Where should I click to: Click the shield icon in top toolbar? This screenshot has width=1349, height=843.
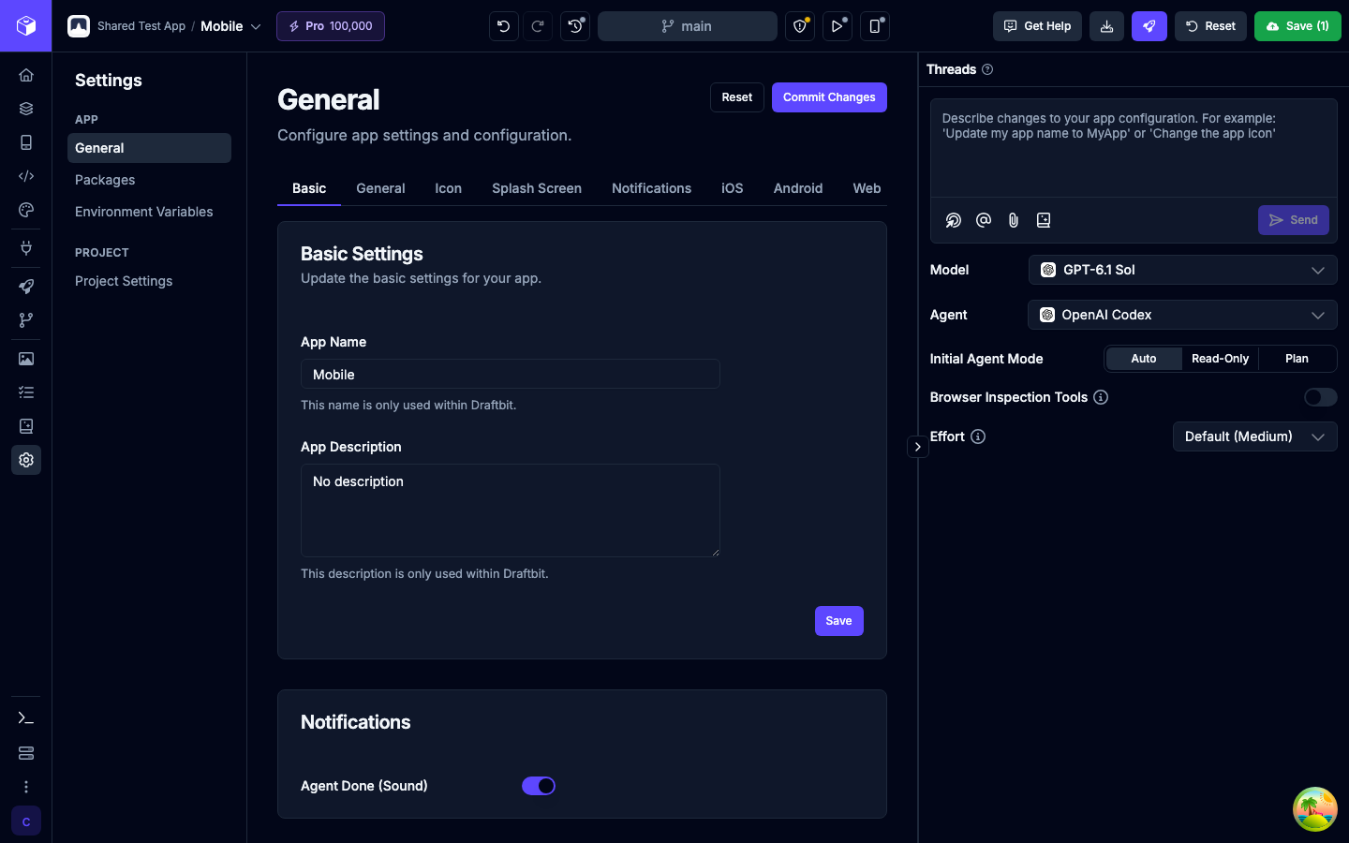(800, 26)
